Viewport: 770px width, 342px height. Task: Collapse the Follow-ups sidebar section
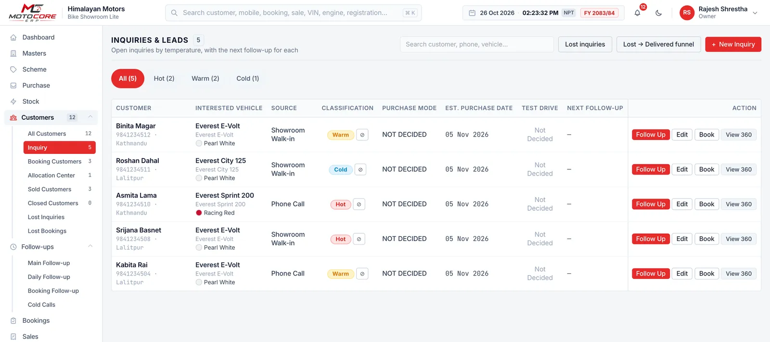(x=90, y=247)
